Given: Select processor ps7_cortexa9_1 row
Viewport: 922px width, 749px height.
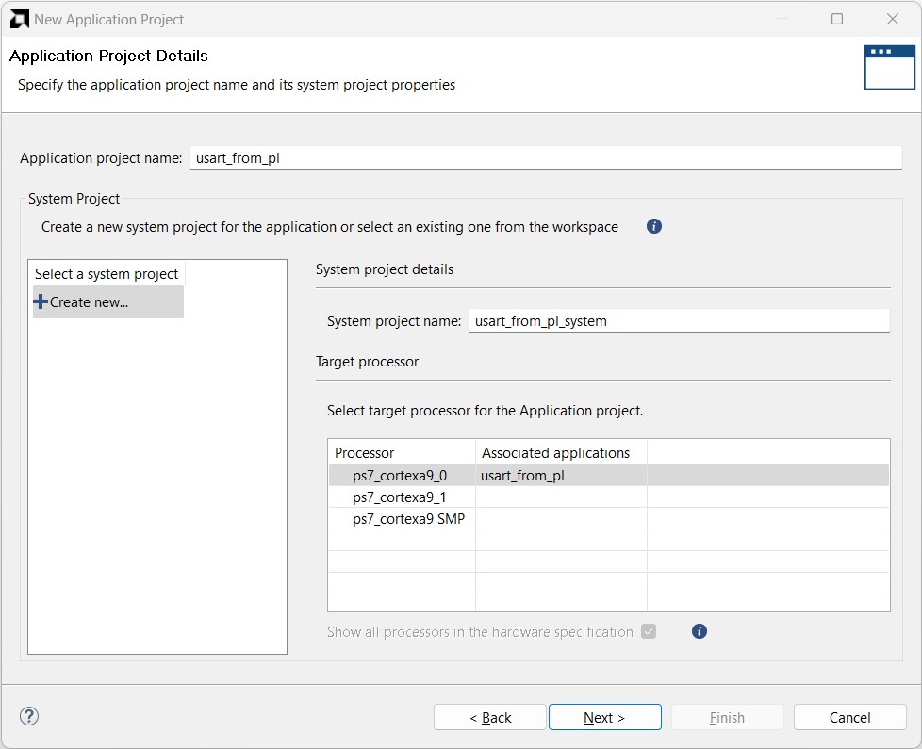Looking at the screenshot, I should [609, 497].
